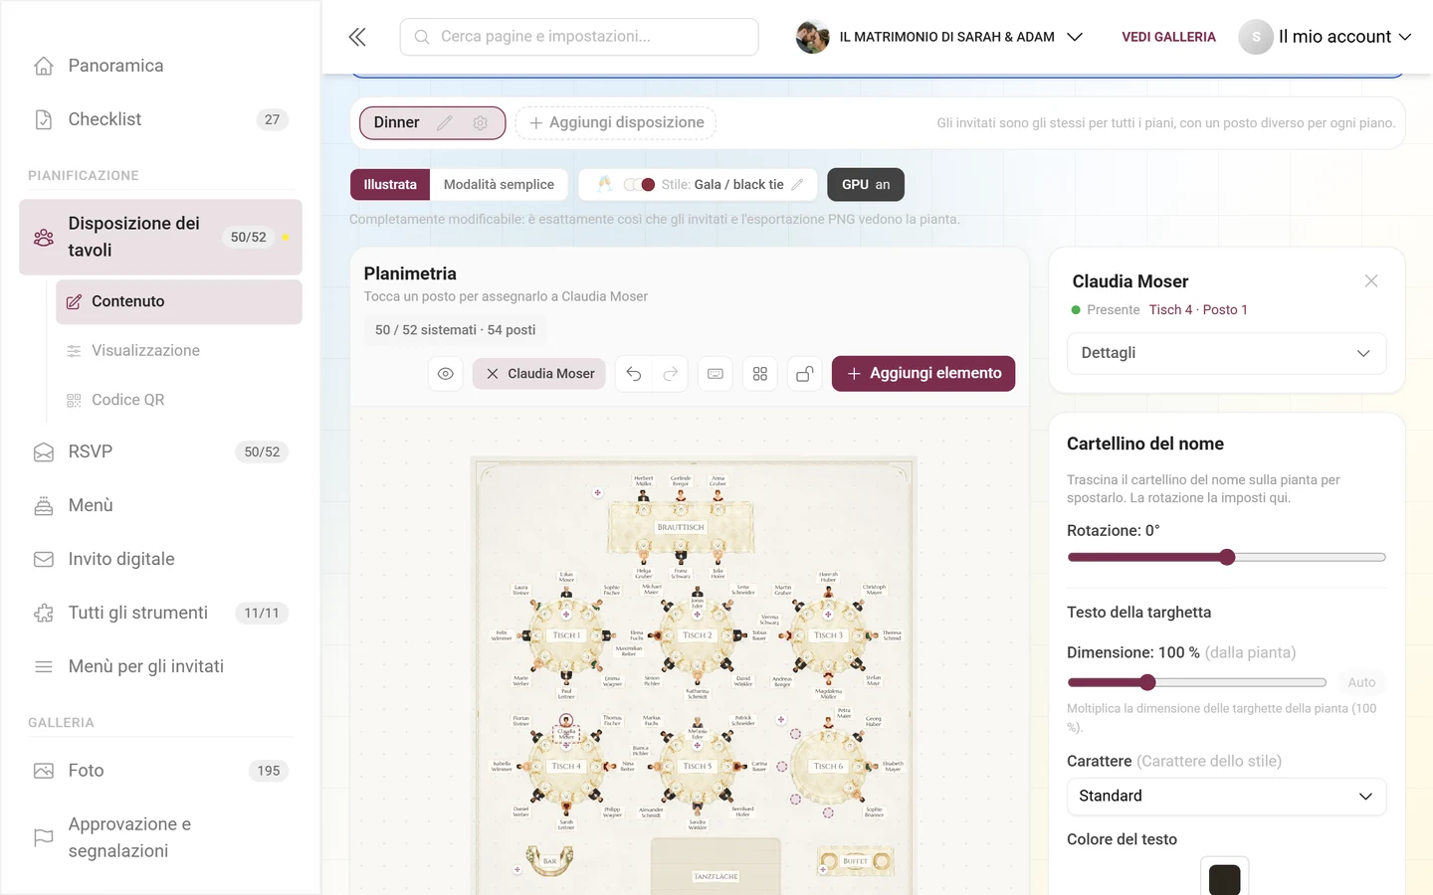Open Foto via its picture icon
The height and width of the screenshot is (895, 1433).
pyautogui.click(x=44, y=771)
